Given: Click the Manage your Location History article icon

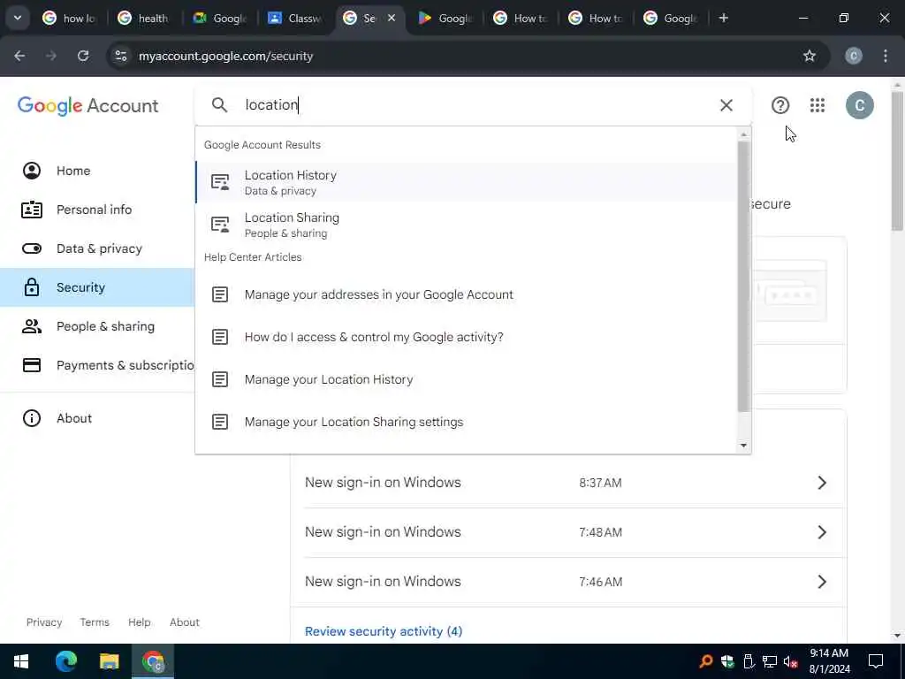Looking at the screenshot, I should (220, 379).
